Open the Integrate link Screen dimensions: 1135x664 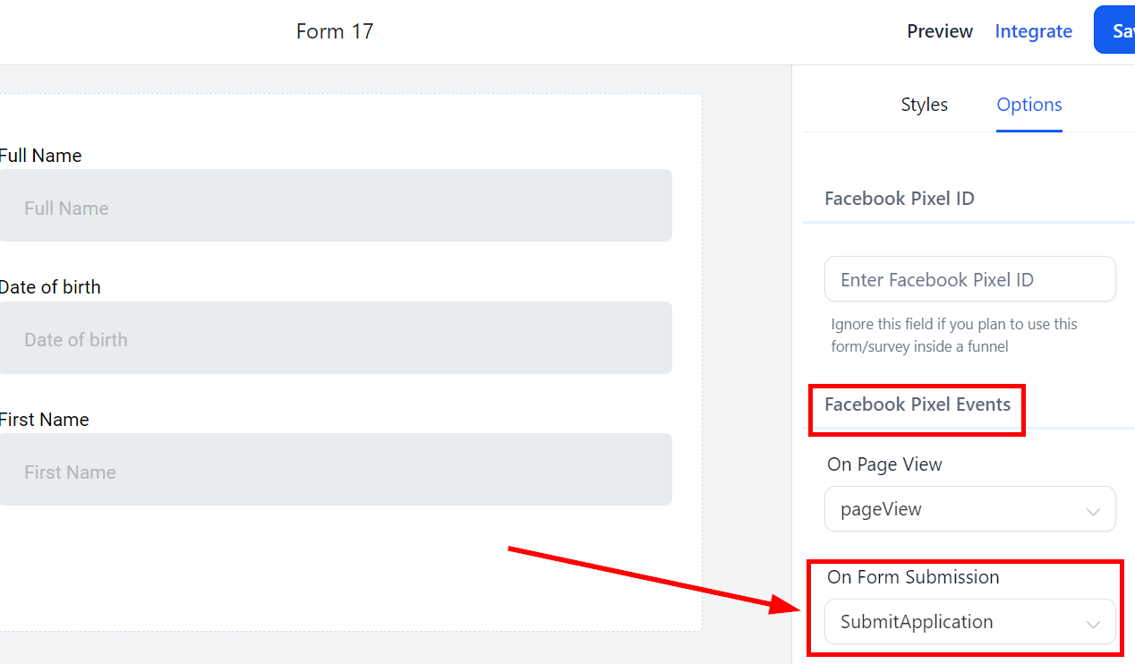(x=1033, y=31)
